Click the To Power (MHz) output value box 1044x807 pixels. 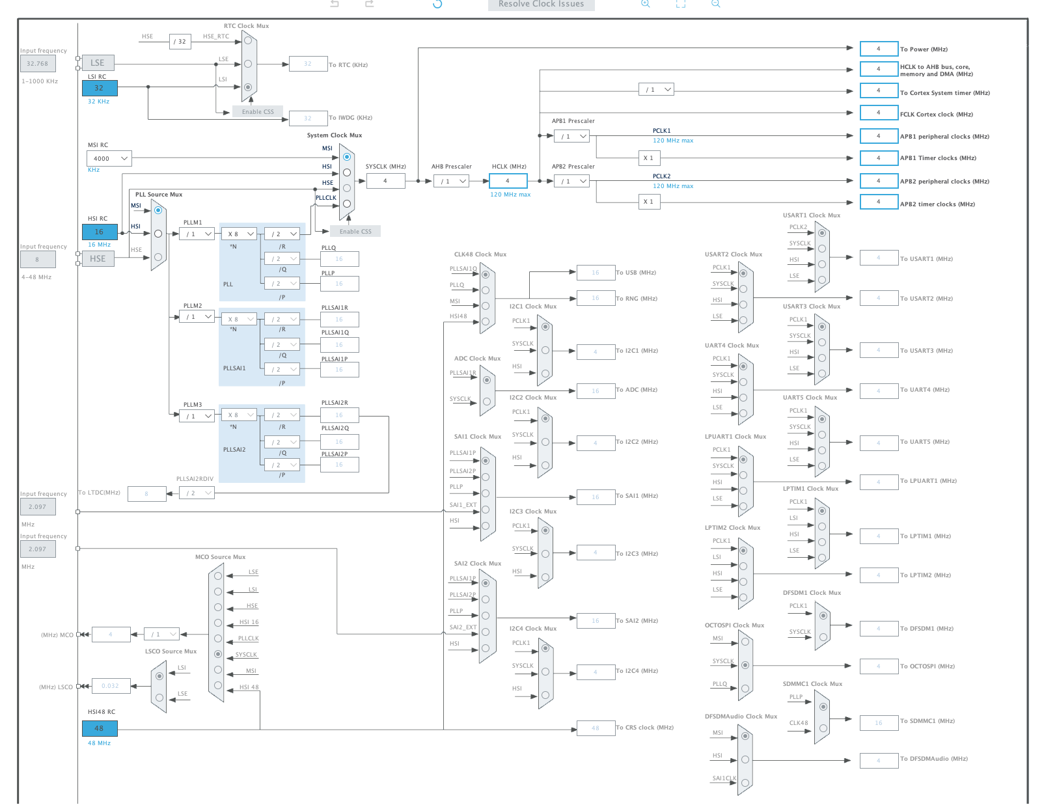click(879, 49)
